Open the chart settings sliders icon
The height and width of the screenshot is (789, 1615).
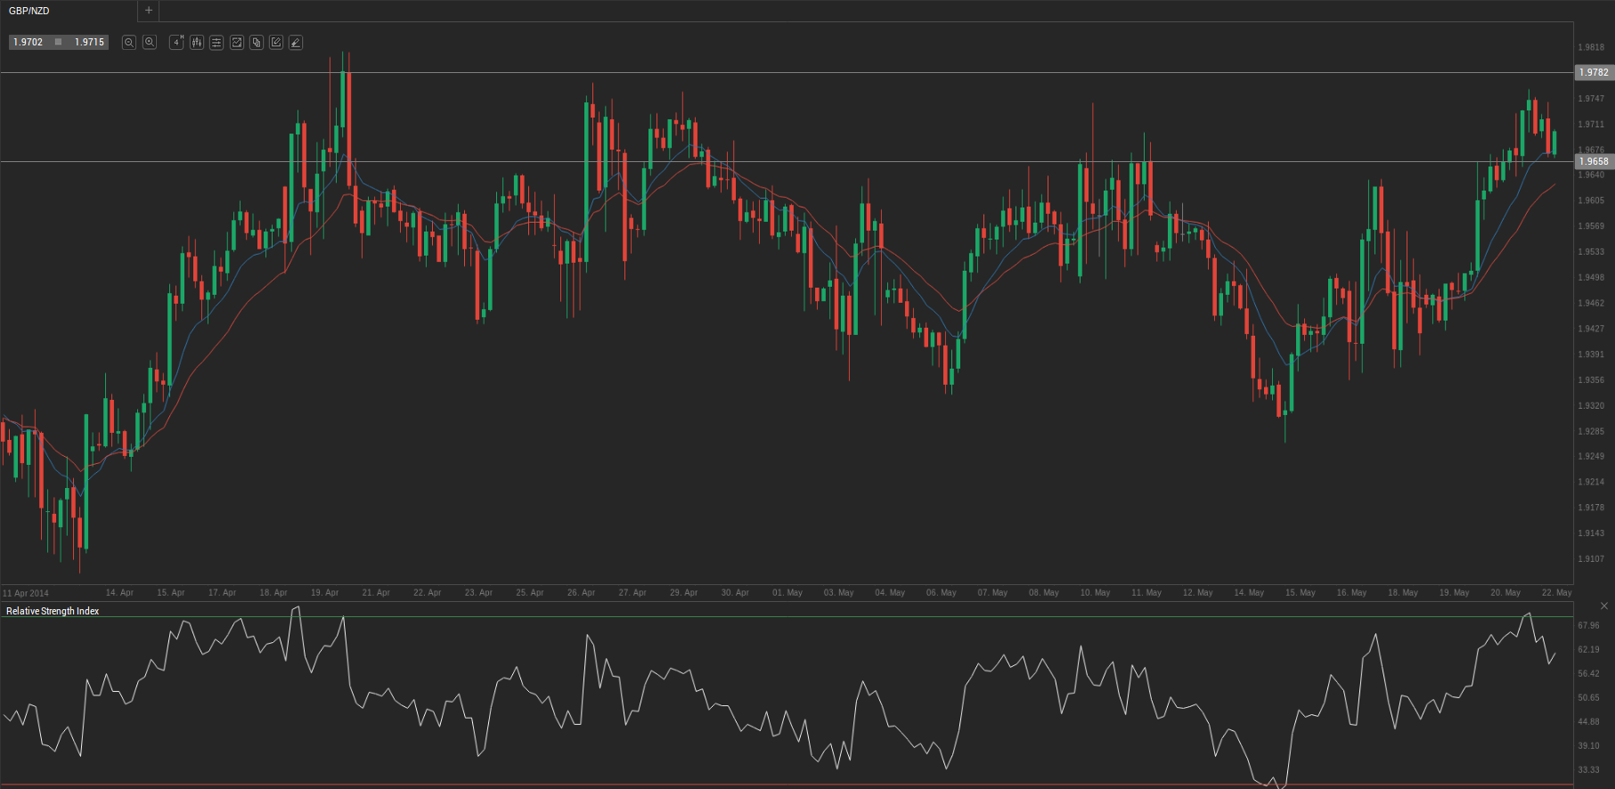click(x=216, y=43)
